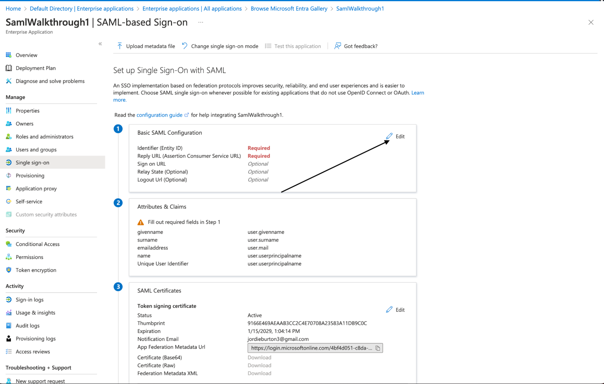
Task: Click the Single sign-on icon
Action: (x=8, y=162)
